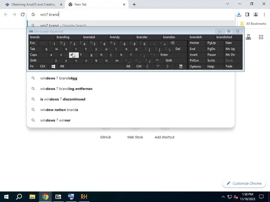The image size is (270, 202).
Task: Select suggestion 'is windows 7 discontinued'
Action: point(131,99)
